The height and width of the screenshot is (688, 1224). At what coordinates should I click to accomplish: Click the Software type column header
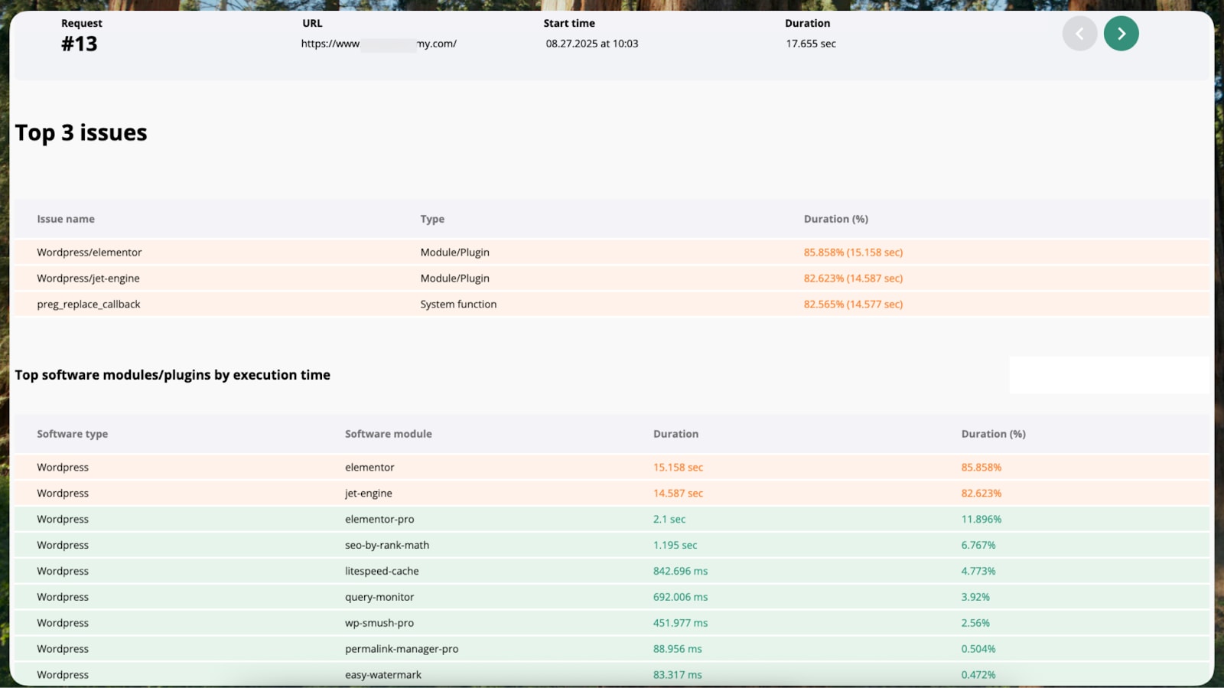(72, 434)
